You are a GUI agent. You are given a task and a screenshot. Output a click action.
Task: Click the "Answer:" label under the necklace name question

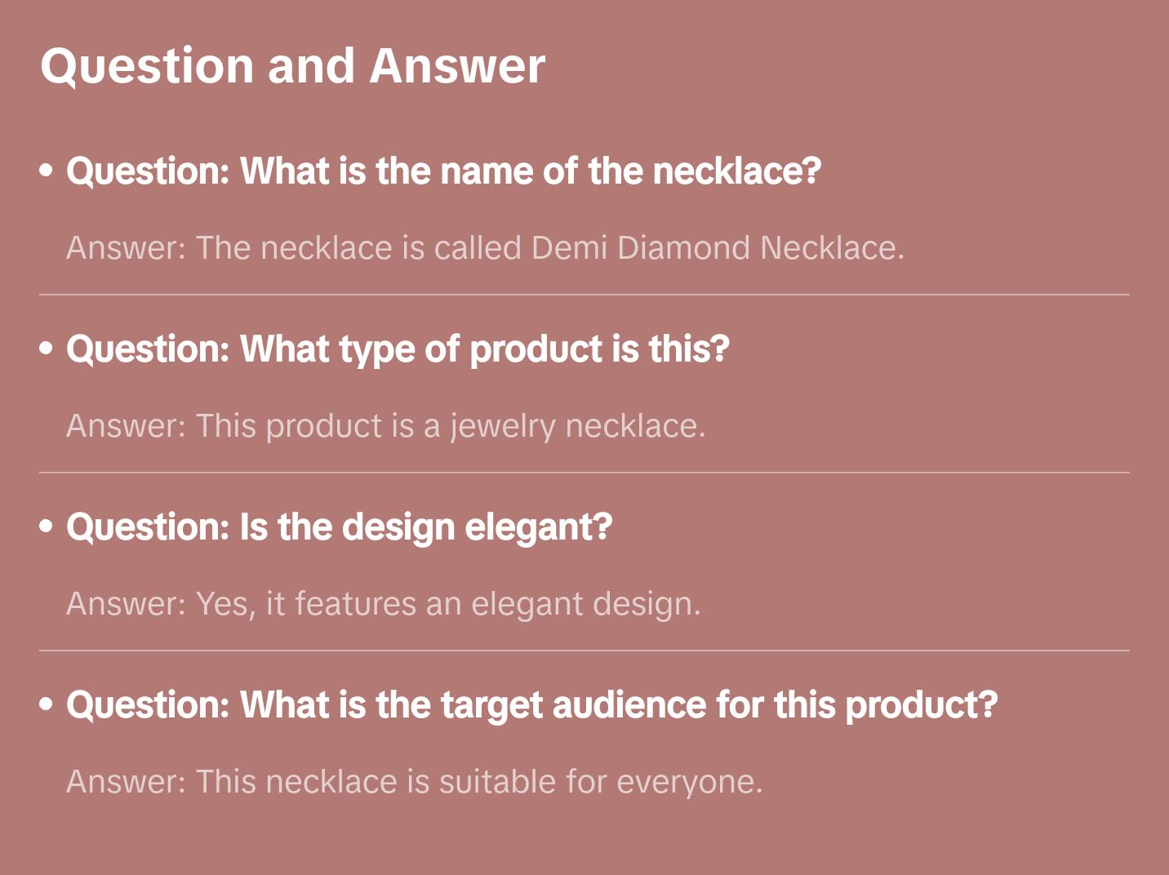pyautogui.click(x=127, y=248)
